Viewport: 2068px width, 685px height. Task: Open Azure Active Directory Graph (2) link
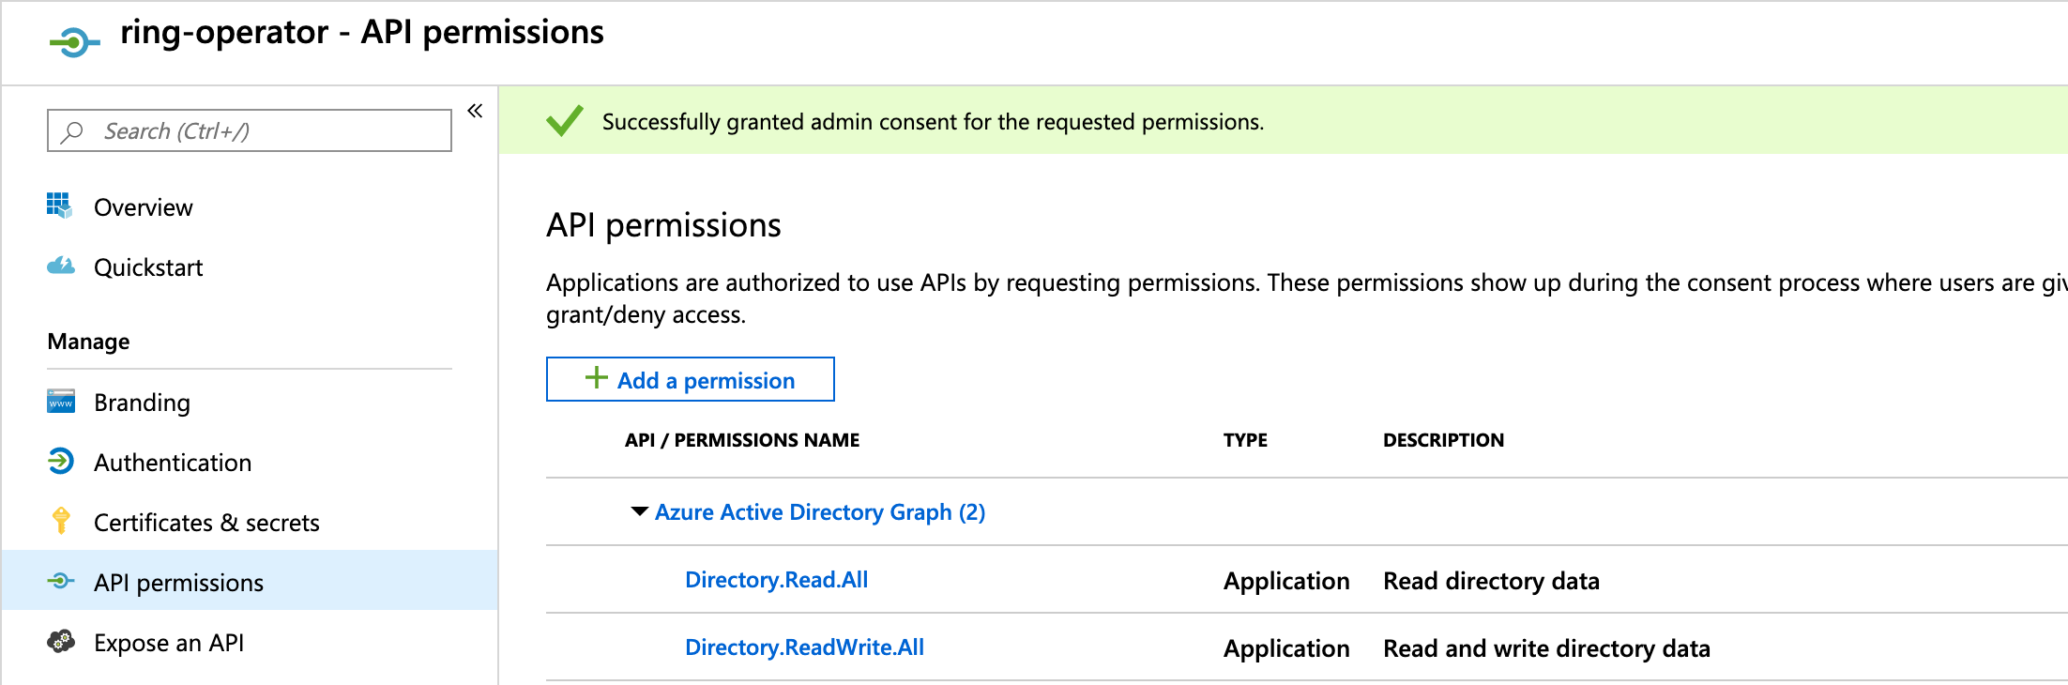[x=820, y=512]
